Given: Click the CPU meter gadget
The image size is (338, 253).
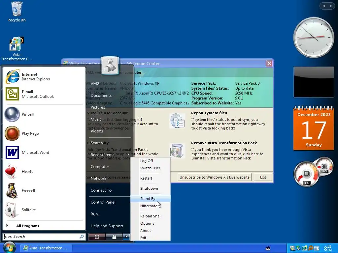Looking at the screenshot, I should pos(307,174).
